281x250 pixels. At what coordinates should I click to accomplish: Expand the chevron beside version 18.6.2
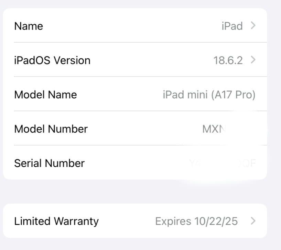(253, 60)
